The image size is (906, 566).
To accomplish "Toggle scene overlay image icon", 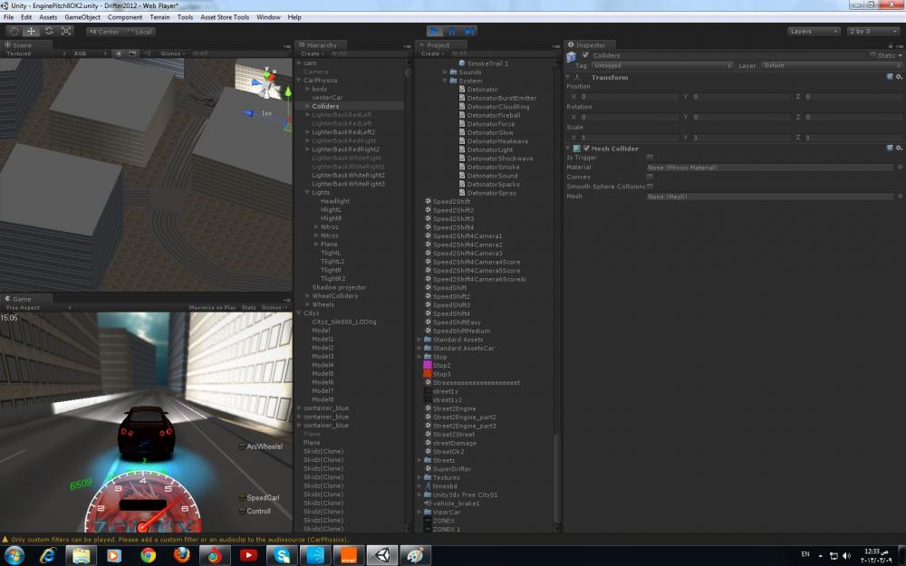I will [133, 53].
